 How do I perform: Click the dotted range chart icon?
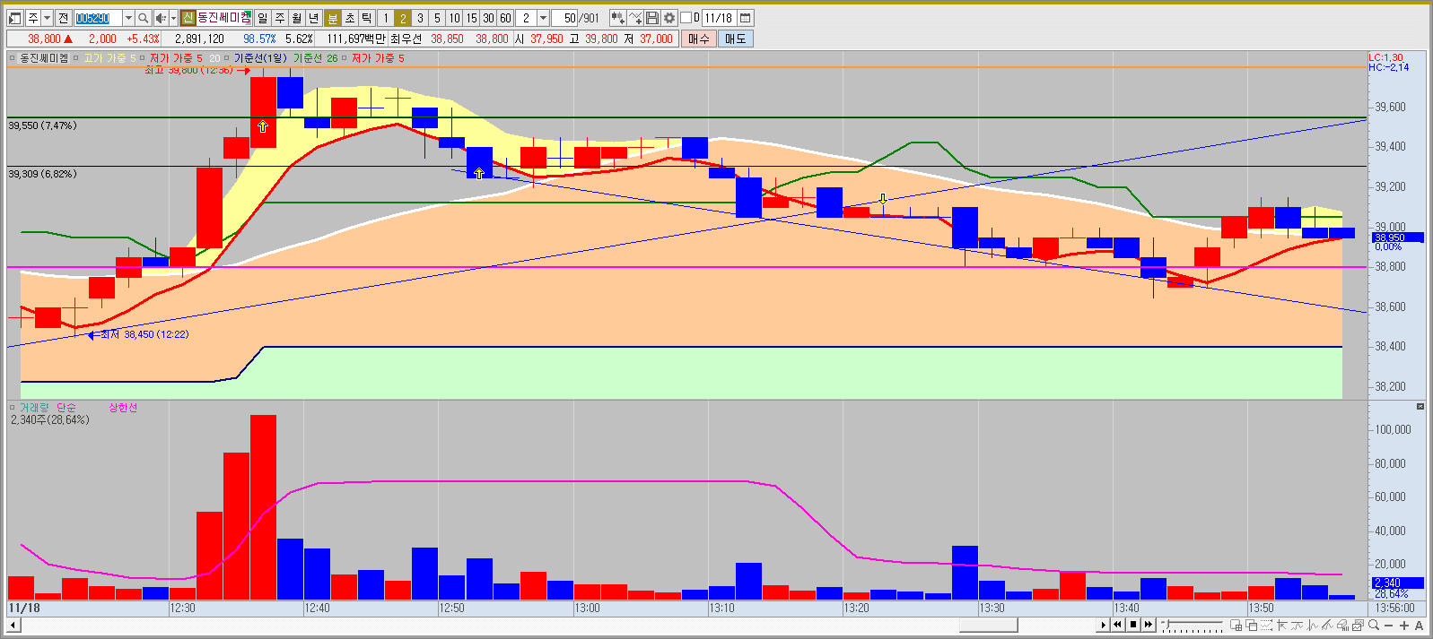pos(1266,625)
